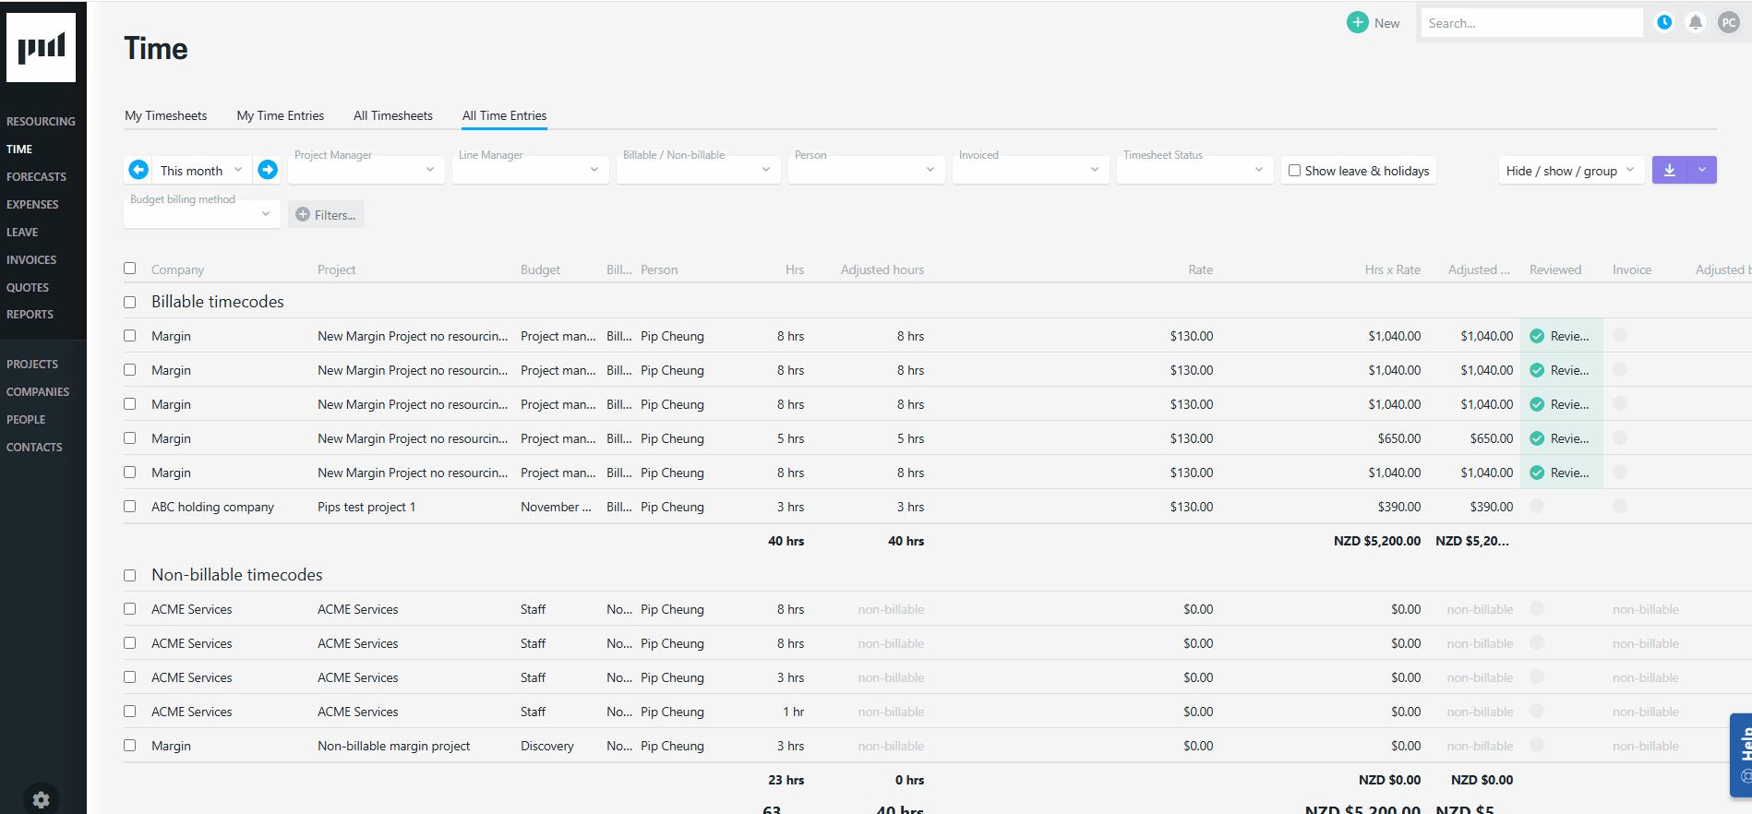Tick the Billable timecodes group checkbox
The width and height of the screenshot is (1752, 814).
click(x=130, y=303)
